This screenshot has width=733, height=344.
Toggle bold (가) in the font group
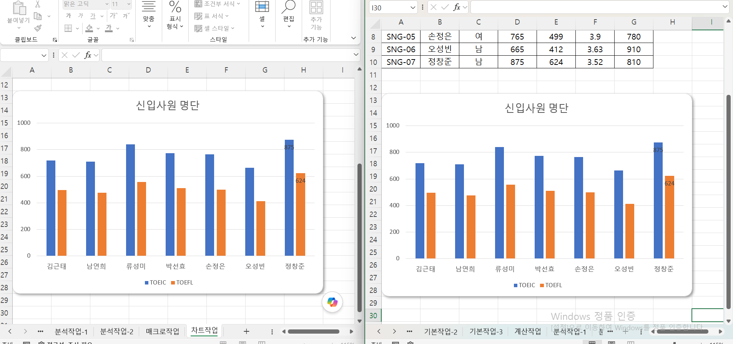[x=68, y=16]
